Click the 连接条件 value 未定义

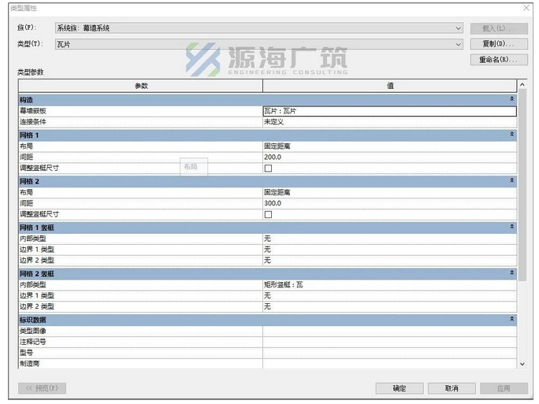point(390,122)
